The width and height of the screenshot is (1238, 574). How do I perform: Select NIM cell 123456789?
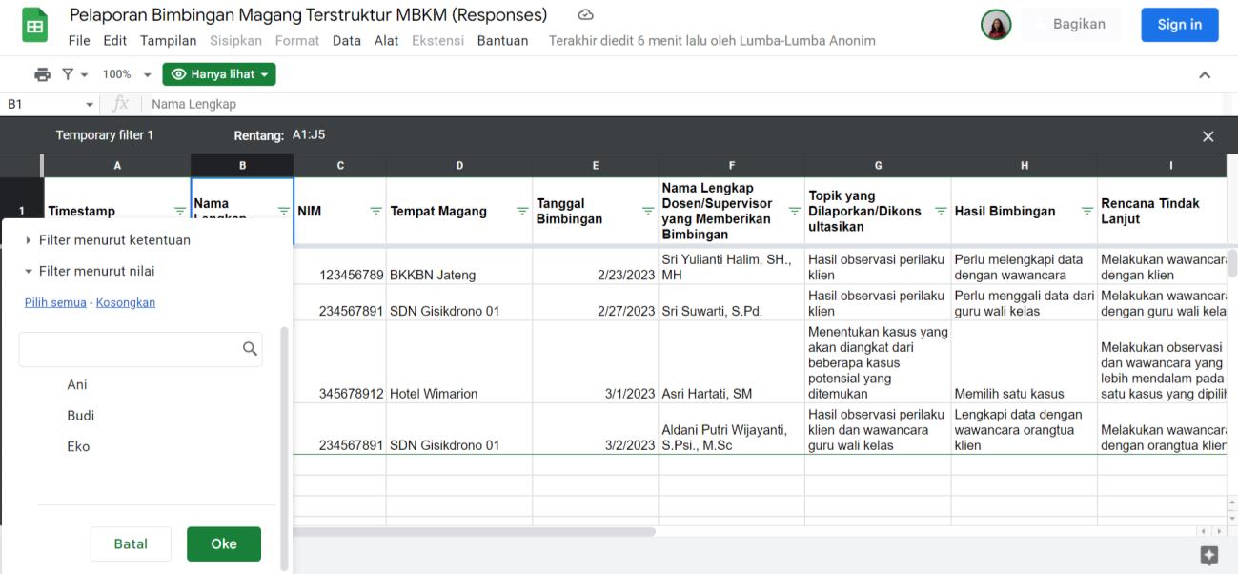[x=340, y=266]
